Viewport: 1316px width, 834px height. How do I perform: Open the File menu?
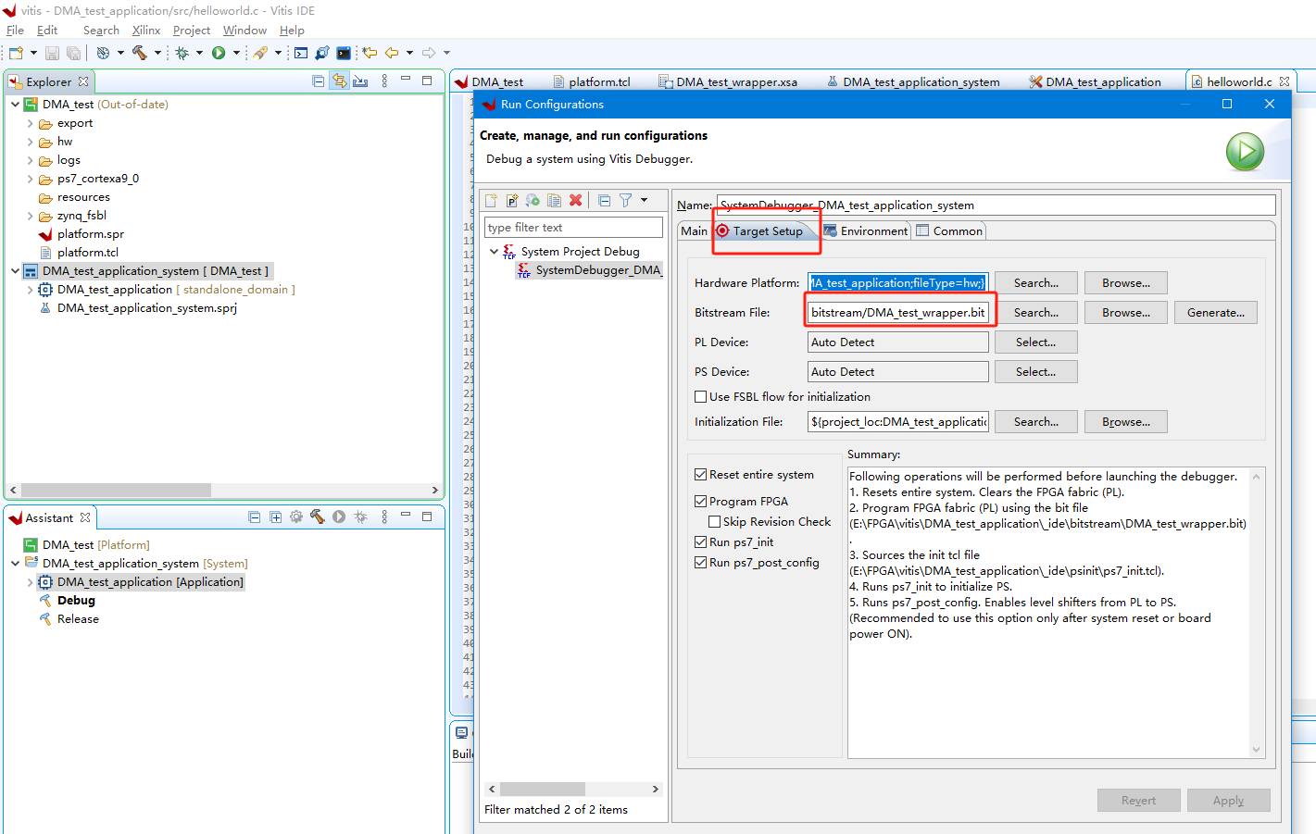coord(15,31)
